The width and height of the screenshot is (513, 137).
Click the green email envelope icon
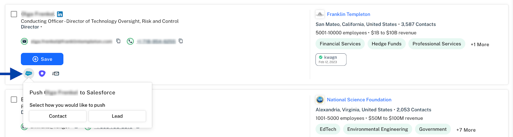(24, 41)
